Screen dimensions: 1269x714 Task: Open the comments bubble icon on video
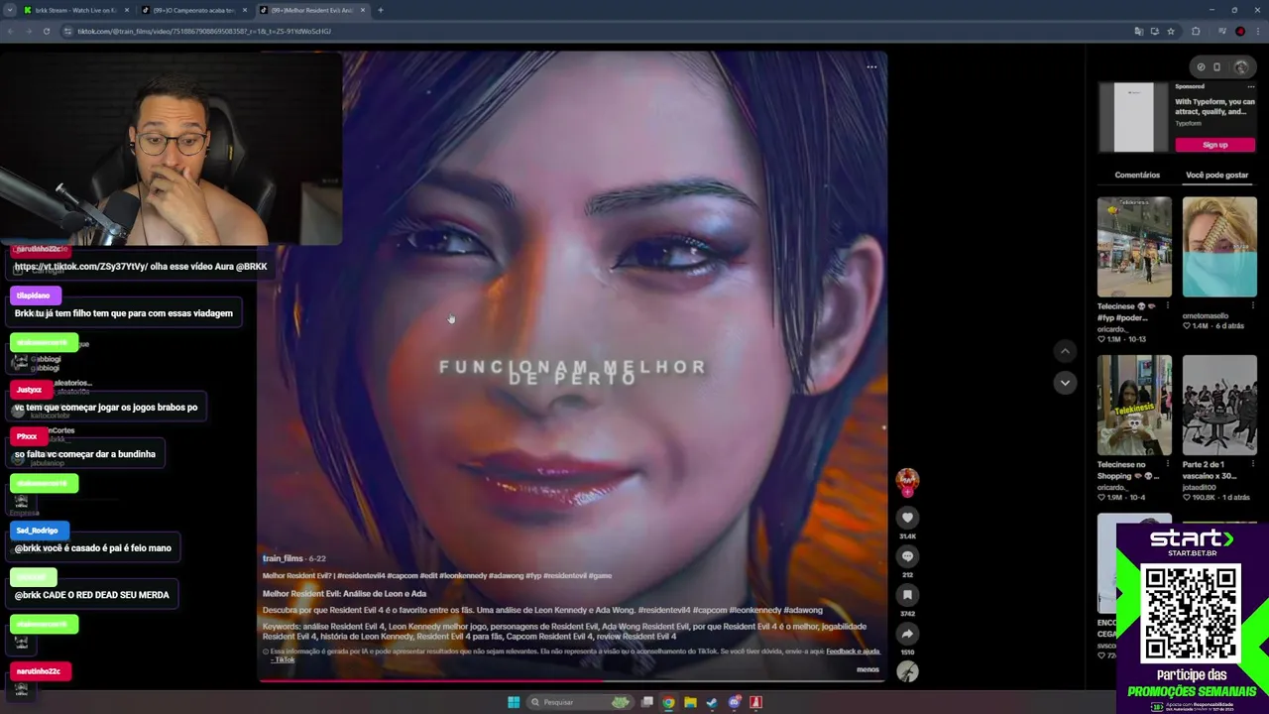pos(907,556)
